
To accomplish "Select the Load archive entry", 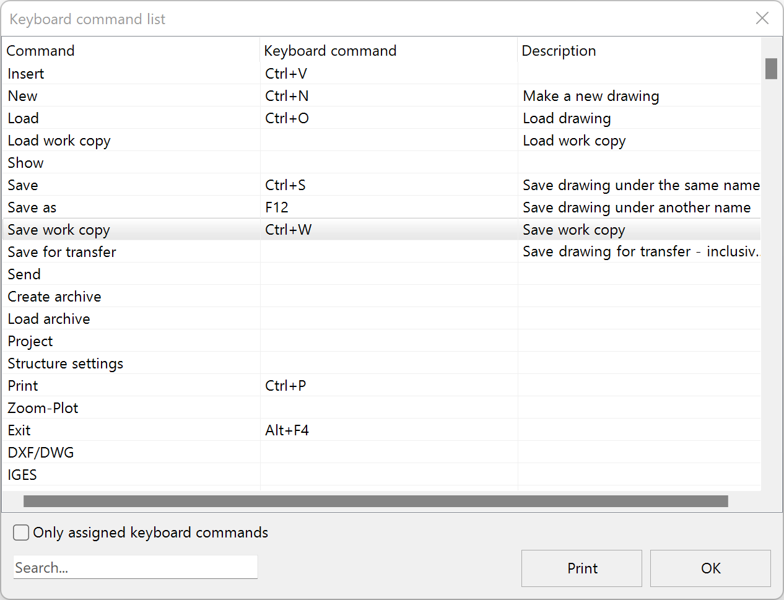I will (x=124, y=319).
